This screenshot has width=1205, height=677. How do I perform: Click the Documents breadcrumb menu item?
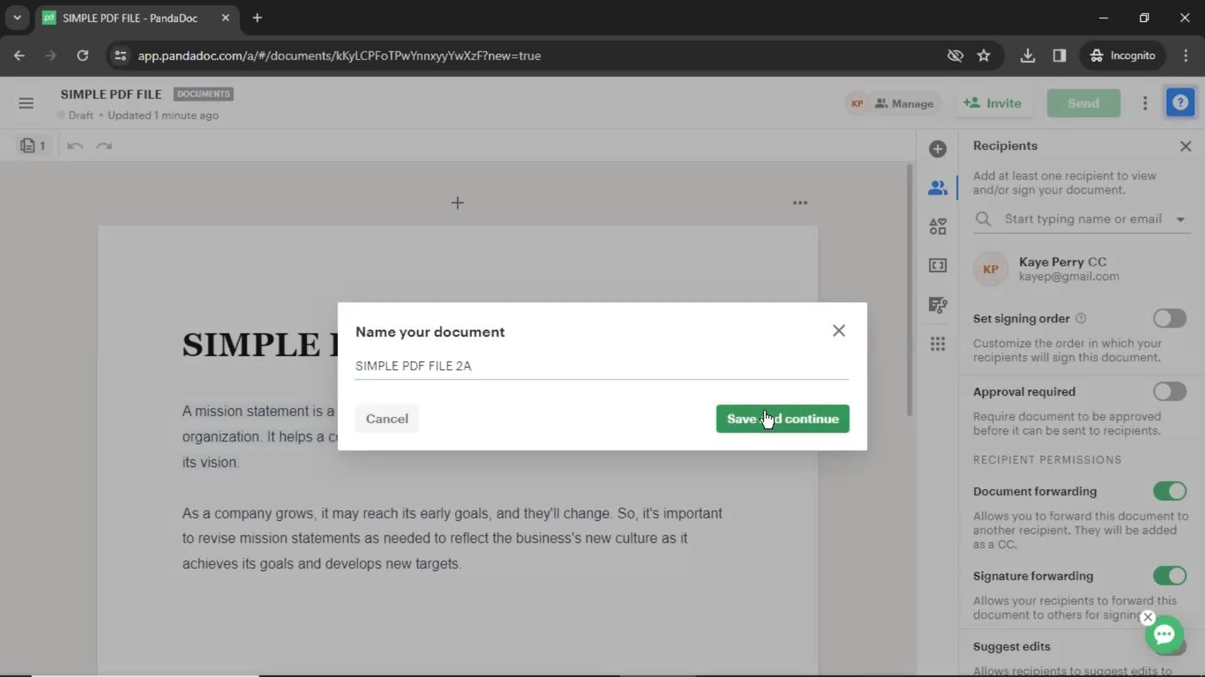(x=202, y=93)
